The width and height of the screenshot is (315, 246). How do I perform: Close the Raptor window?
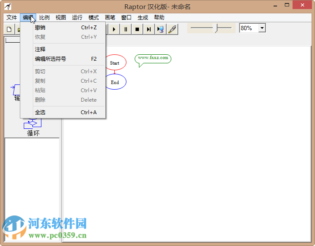pyautogui.click(x=302, y=5)
